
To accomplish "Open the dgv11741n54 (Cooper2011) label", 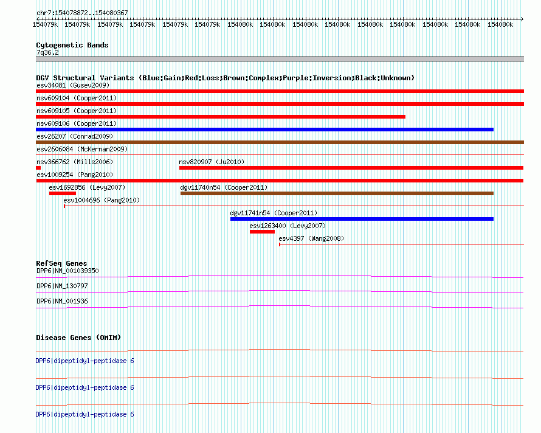I will pos(274,213).
